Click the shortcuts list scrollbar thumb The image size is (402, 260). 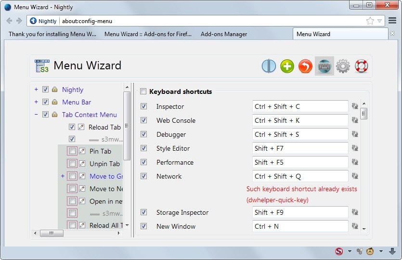364,114
